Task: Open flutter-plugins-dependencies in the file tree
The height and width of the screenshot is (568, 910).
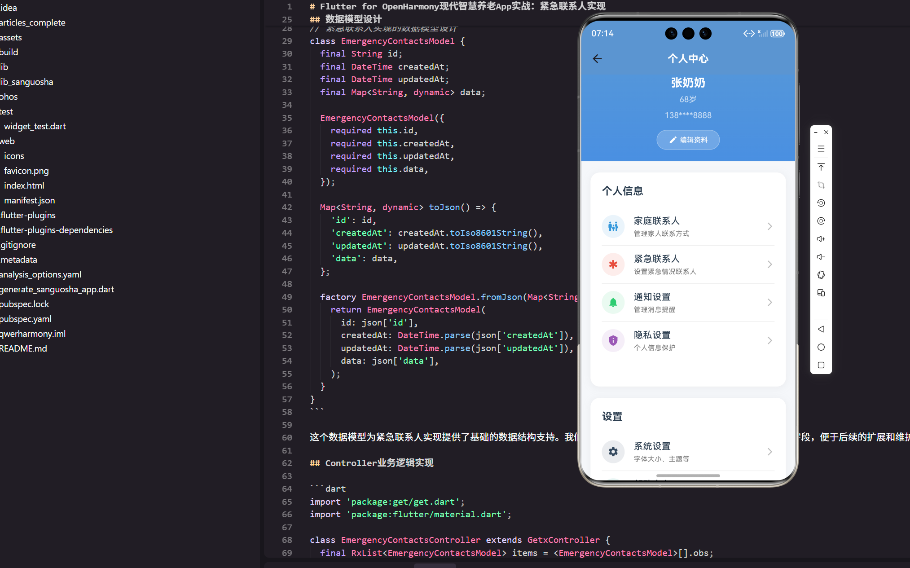Action: coord(56,230)
